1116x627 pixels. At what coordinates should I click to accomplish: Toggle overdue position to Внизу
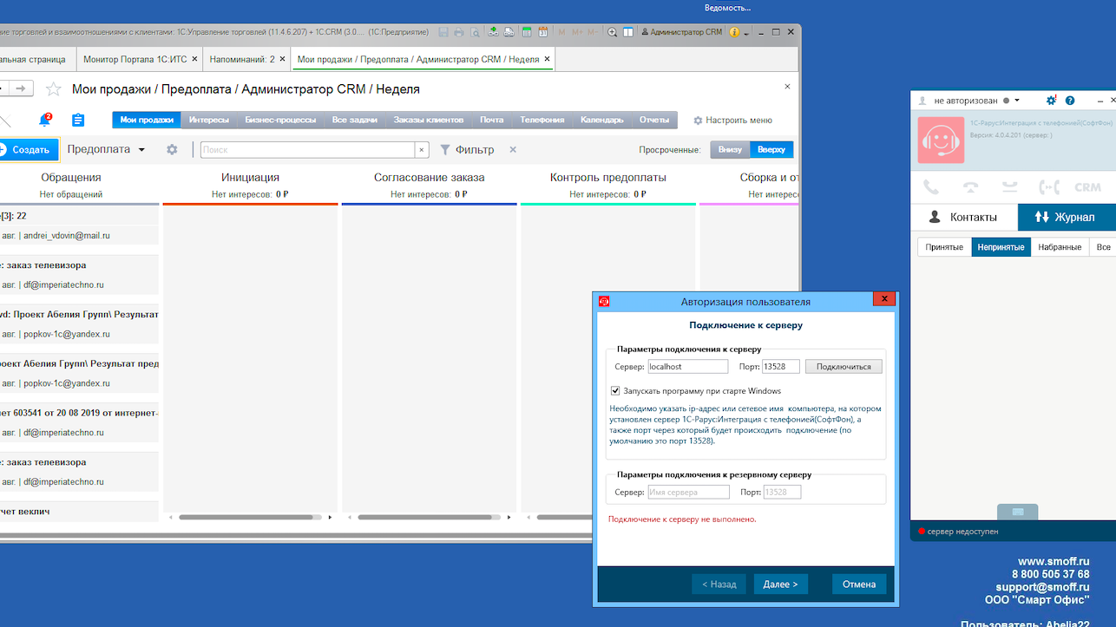[730, 150]
